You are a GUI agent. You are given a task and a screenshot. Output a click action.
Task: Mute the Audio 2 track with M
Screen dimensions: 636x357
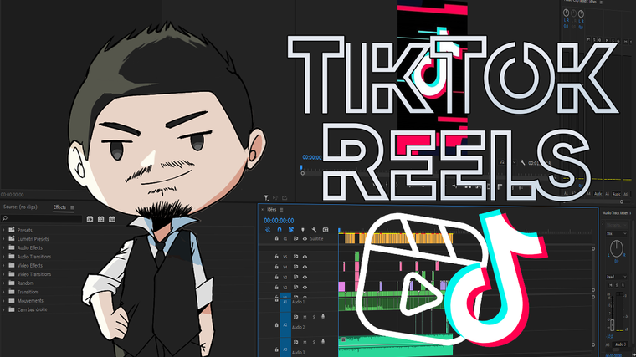point(305,317)
